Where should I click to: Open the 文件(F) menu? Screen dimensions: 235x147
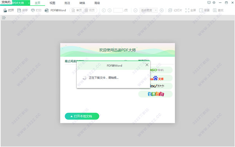click(x=6, y=2)
